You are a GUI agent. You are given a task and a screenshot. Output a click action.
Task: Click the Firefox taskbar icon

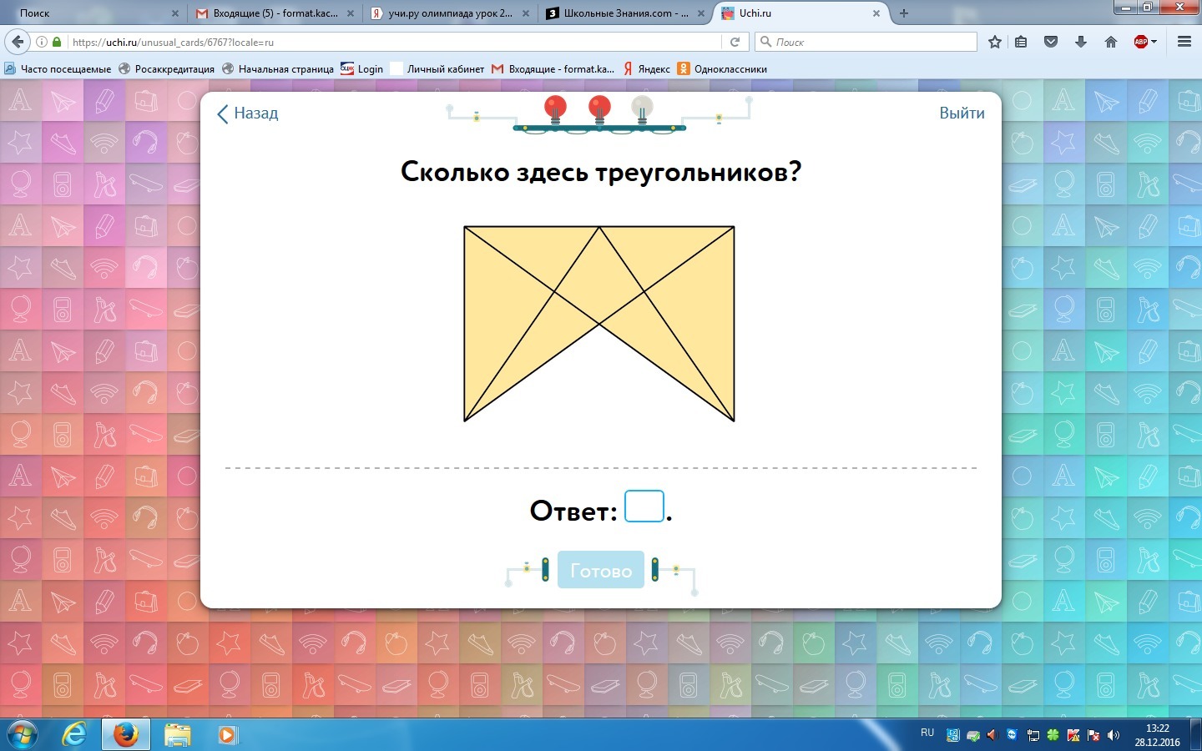click(126, 734)
